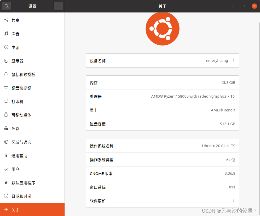Open the 声音 settings panel

32,34
